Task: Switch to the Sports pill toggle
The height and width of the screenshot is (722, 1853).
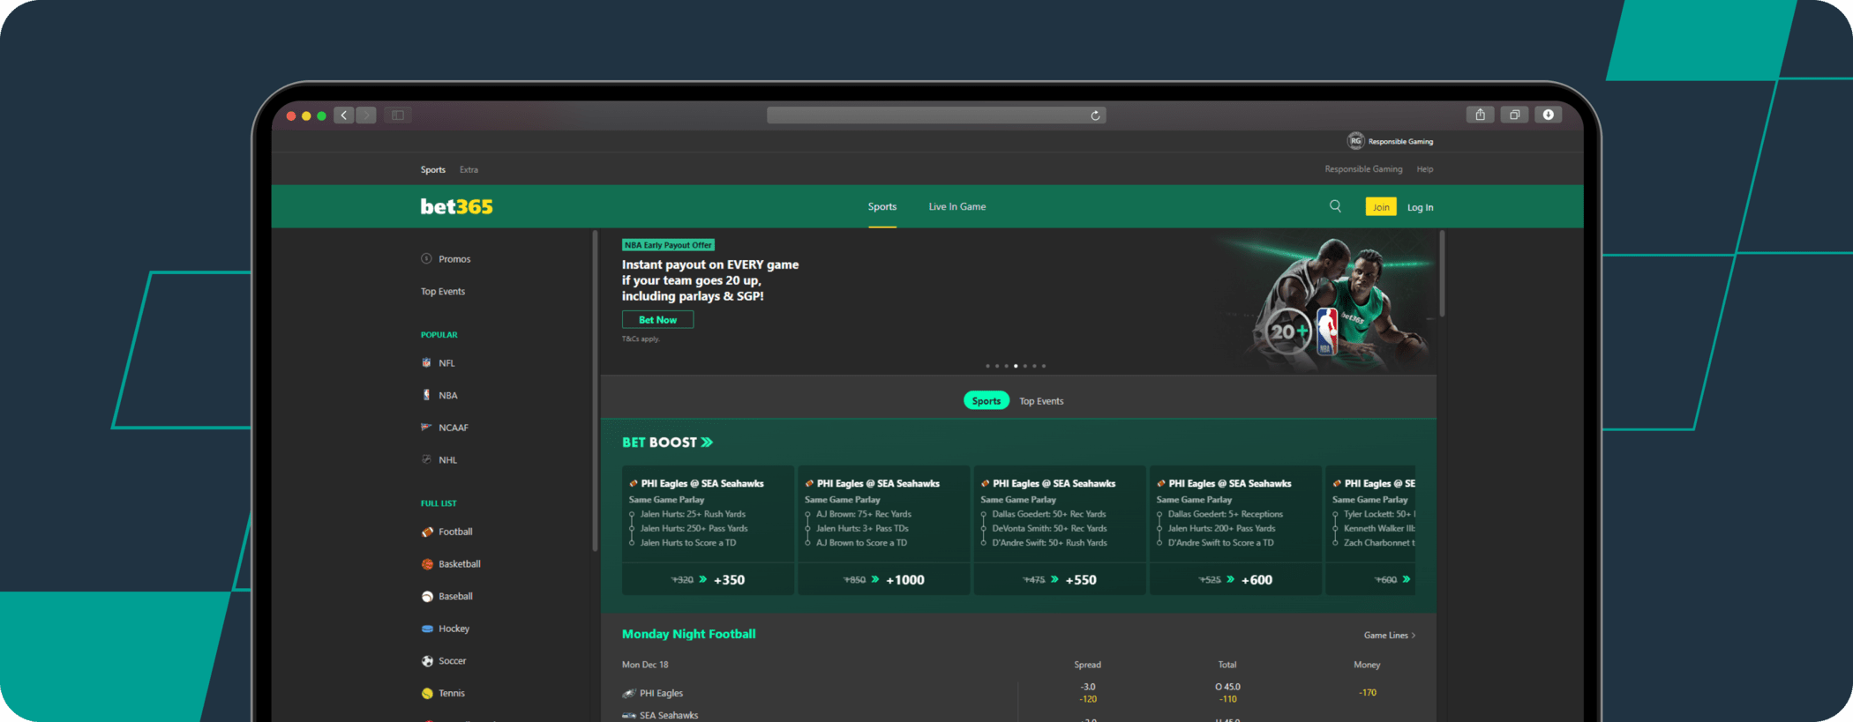Action: click(x=986, y=401)
